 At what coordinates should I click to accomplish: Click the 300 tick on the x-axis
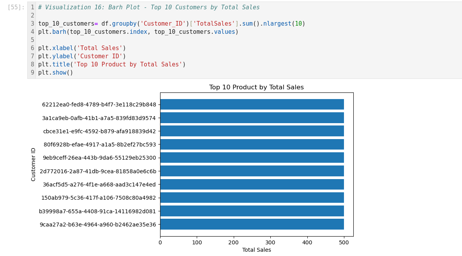270,242
